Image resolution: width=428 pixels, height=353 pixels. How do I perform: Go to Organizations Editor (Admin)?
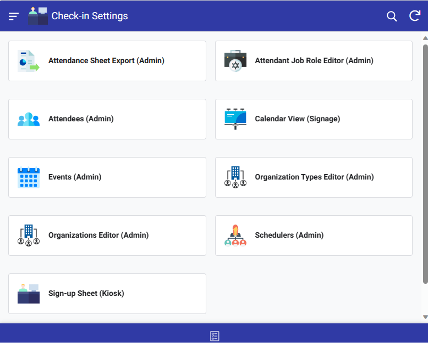pos(98,236)
